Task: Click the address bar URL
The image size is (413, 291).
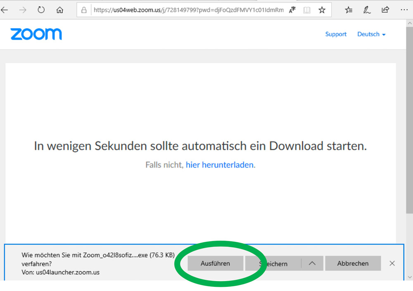Action: pyautogui.click(x=189, y=10)
